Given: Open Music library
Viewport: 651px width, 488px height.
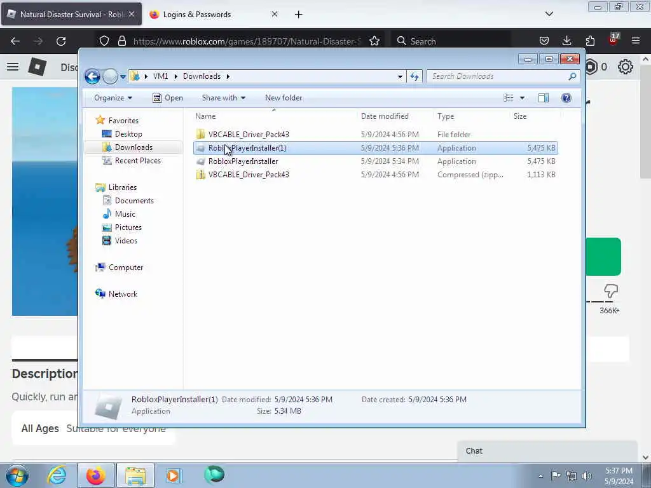Looking at the screenshot, I should tap(125, 214).
